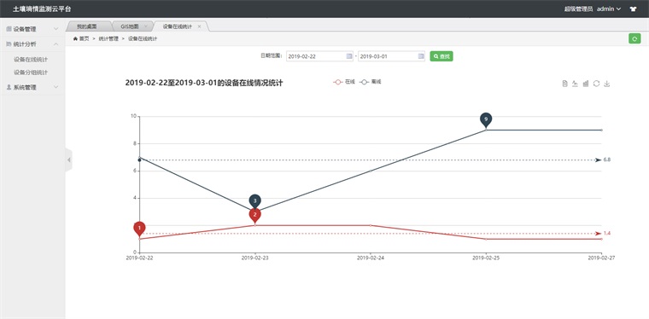
Task: Save chart as image download icon
Action: [x=607, y=84]
